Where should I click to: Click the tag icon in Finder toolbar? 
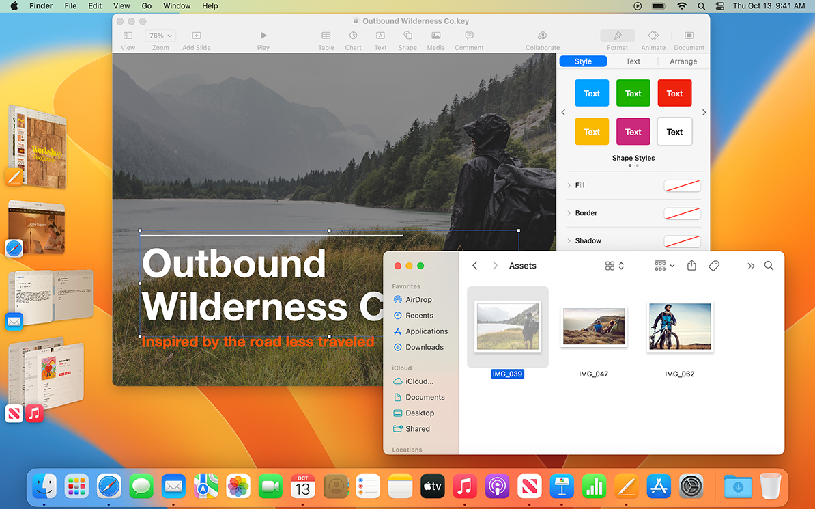(714, 266)
